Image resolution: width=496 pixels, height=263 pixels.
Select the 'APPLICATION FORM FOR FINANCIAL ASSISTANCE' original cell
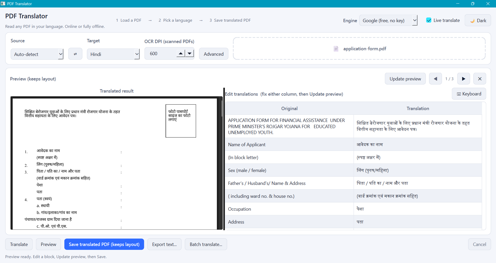(x=289, y=126)
